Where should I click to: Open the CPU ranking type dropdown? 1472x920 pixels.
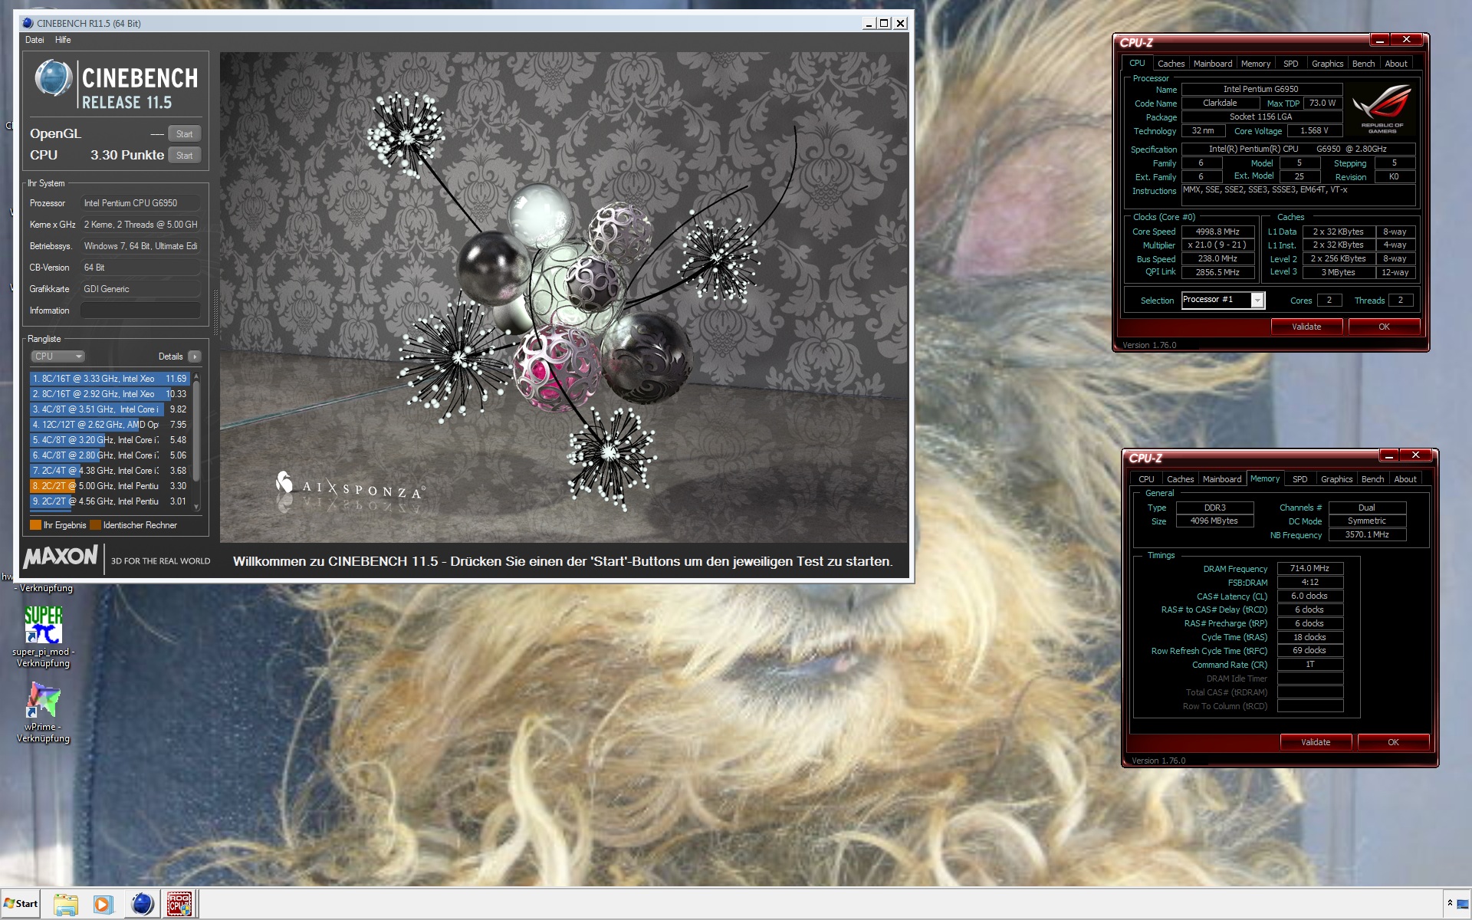(58, 356)
